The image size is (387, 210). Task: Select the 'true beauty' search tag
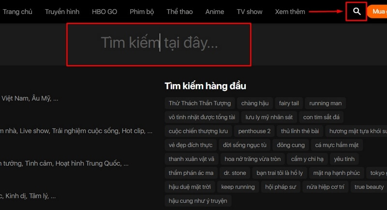click(x=369, y=187)
